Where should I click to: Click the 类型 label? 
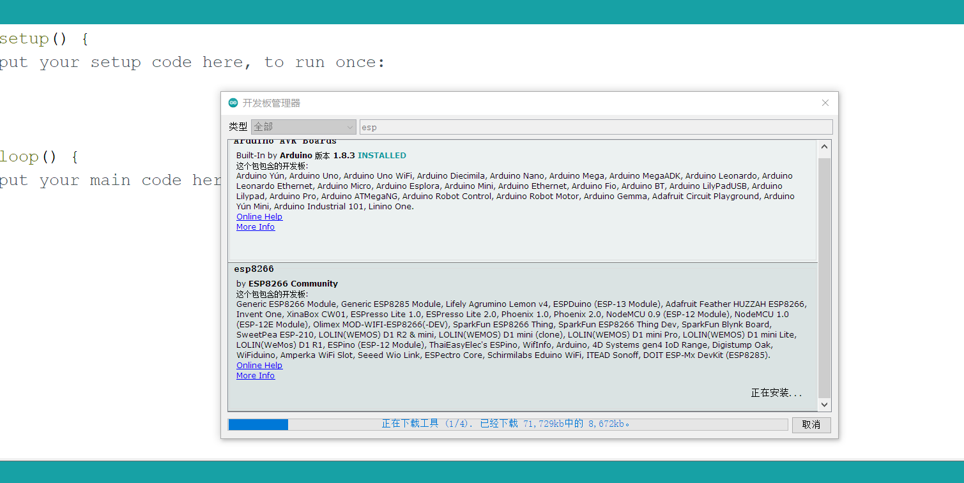pos(238,127)
